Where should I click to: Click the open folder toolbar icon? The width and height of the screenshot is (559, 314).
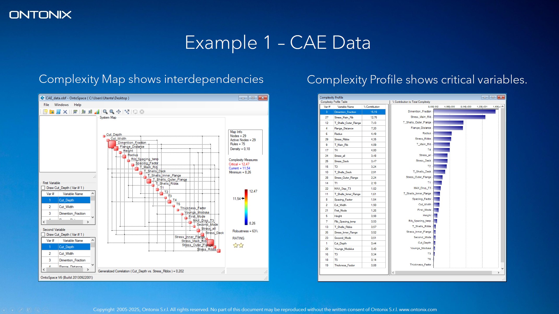pyautogui.click(x=52, y=112)
